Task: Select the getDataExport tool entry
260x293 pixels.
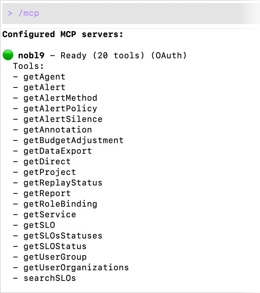Action: pos(58,151)
